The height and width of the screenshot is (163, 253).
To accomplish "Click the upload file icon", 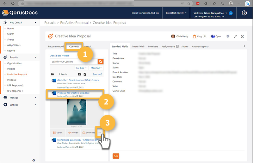I will (85, 74).
